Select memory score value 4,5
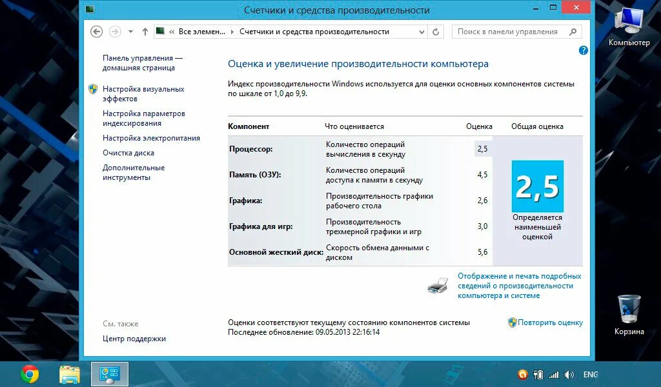 point(483,175)
